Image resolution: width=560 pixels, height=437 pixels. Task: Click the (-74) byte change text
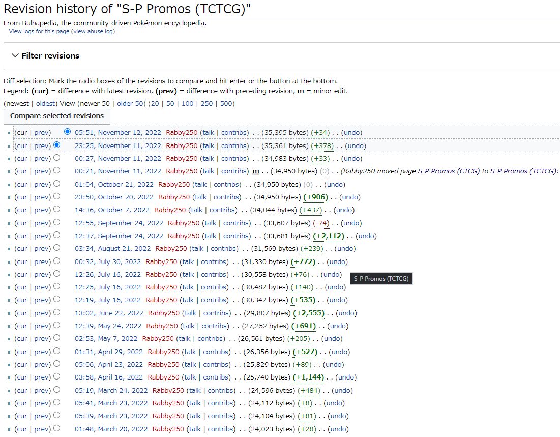pyautogui.click(x=321, y=223)
